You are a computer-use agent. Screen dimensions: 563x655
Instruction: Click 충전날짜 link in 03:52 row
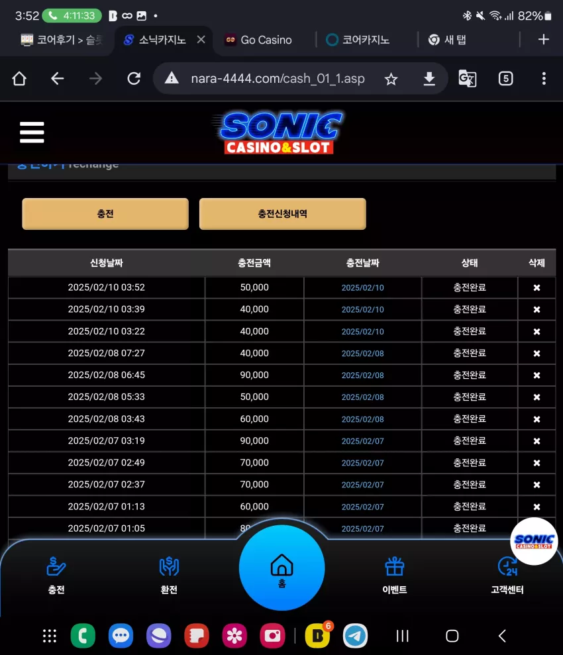pos(362,288)
